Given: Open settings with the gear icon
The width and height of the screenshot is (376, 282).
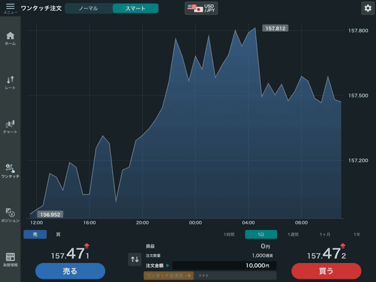Looking at the screenshot, I should (x=367, y=8).
